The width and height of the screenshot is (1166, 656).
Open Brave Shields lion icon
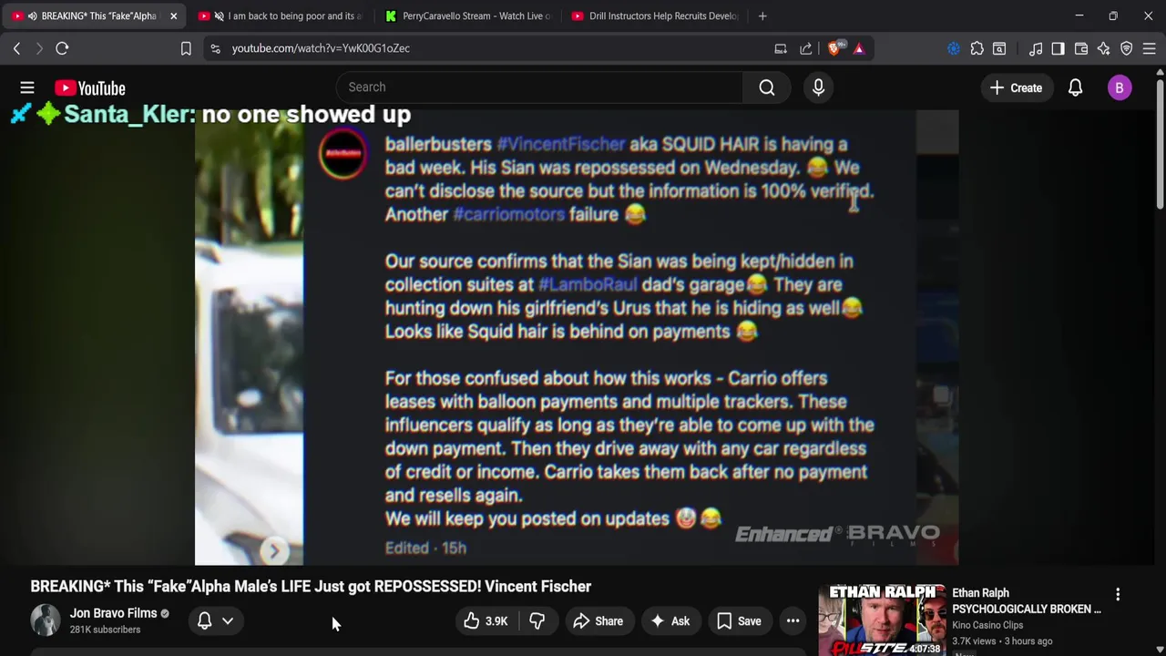coord(834,48)
